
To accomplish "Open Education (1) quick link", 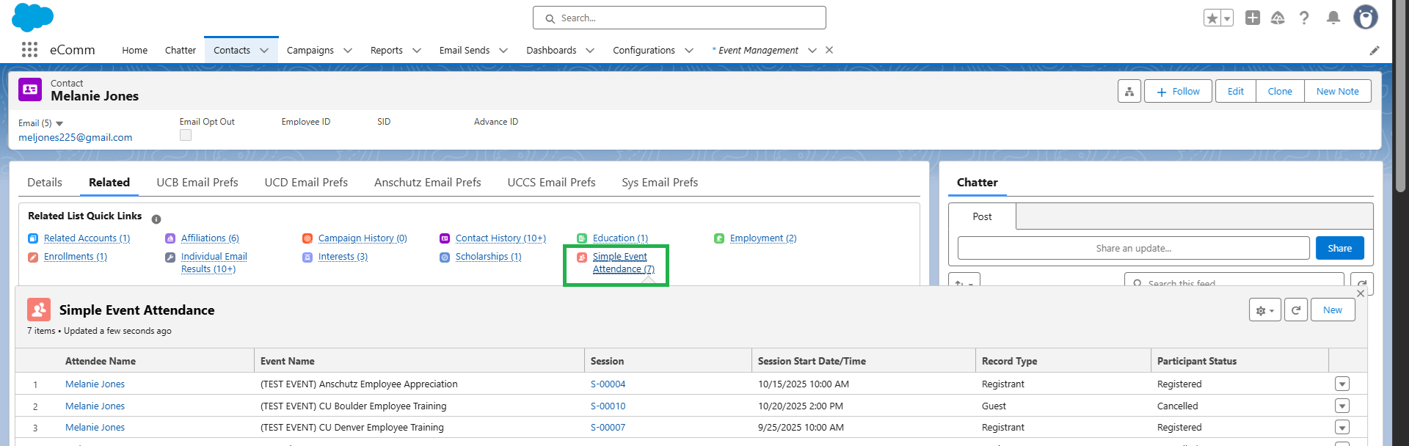I will (x=620, y=238).
